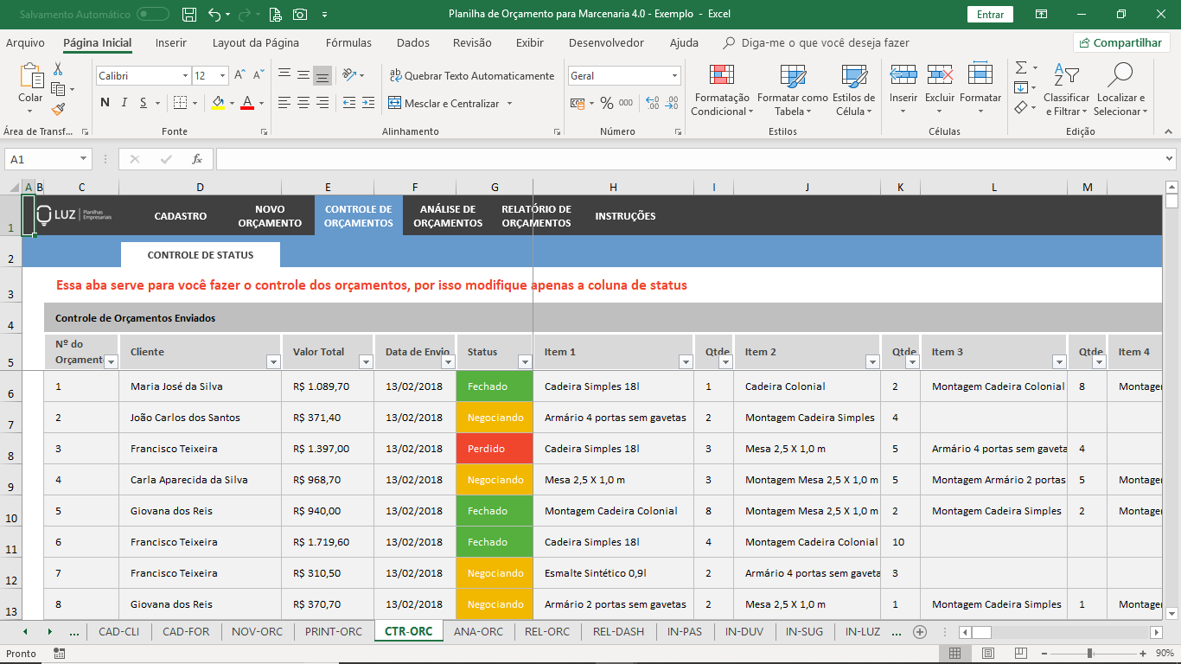The height and width of the screenshot is (664, 1181).
Task: Click inside the formula bar field
Action: click(689, 159)
